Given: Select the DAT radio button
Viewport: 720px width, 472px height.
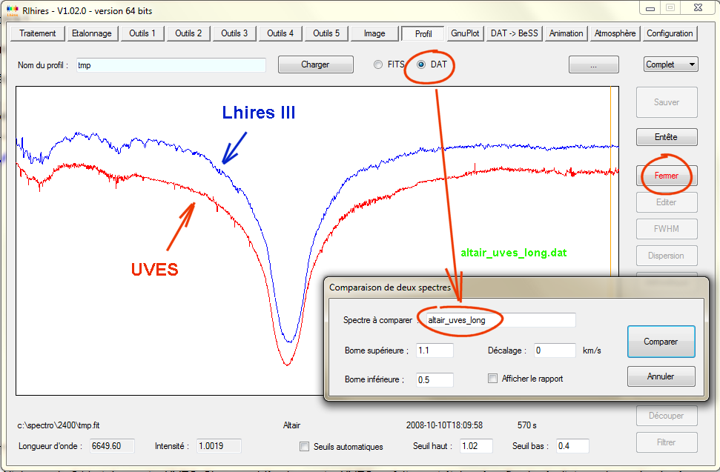Looking at the screenshot, I should 420,64.
